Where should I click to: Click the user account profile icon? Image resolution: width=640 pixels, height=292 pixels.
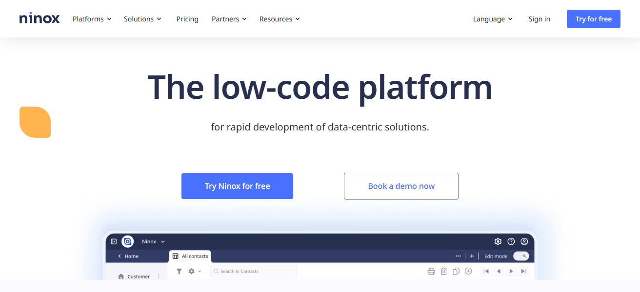(x=524, y=241)
